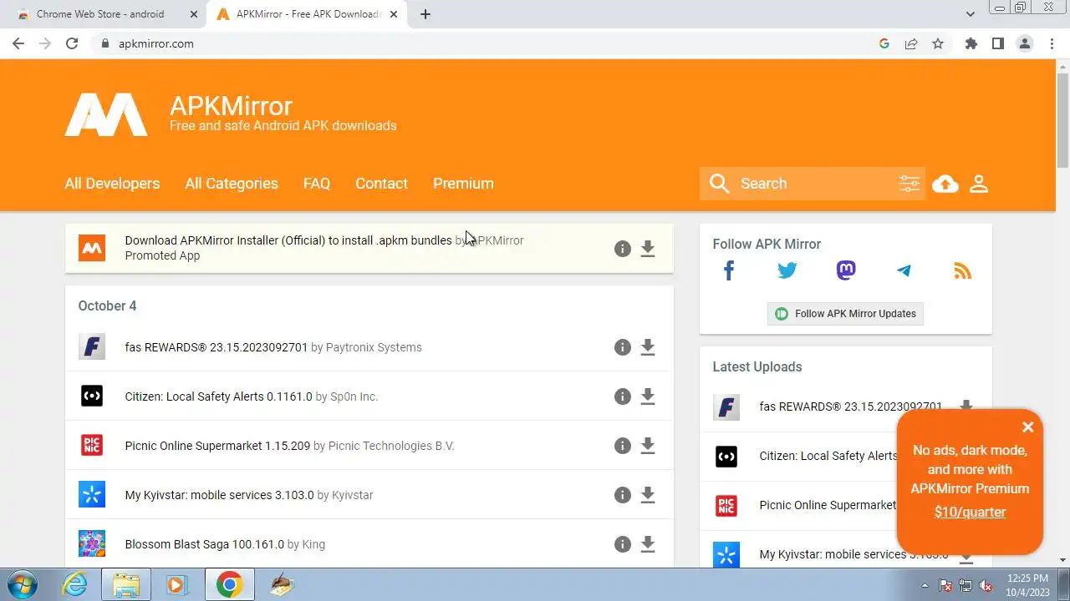The height and width of the screenshot is (601, 1070).
Task: Open the APK Mirror RSS feed
Action: [x=963, y=270]
